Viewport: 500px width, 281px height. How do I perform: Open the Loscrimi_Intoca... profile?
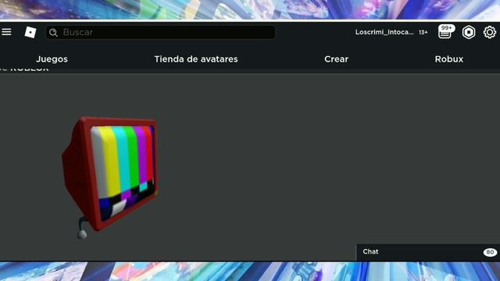click(384, 32)
